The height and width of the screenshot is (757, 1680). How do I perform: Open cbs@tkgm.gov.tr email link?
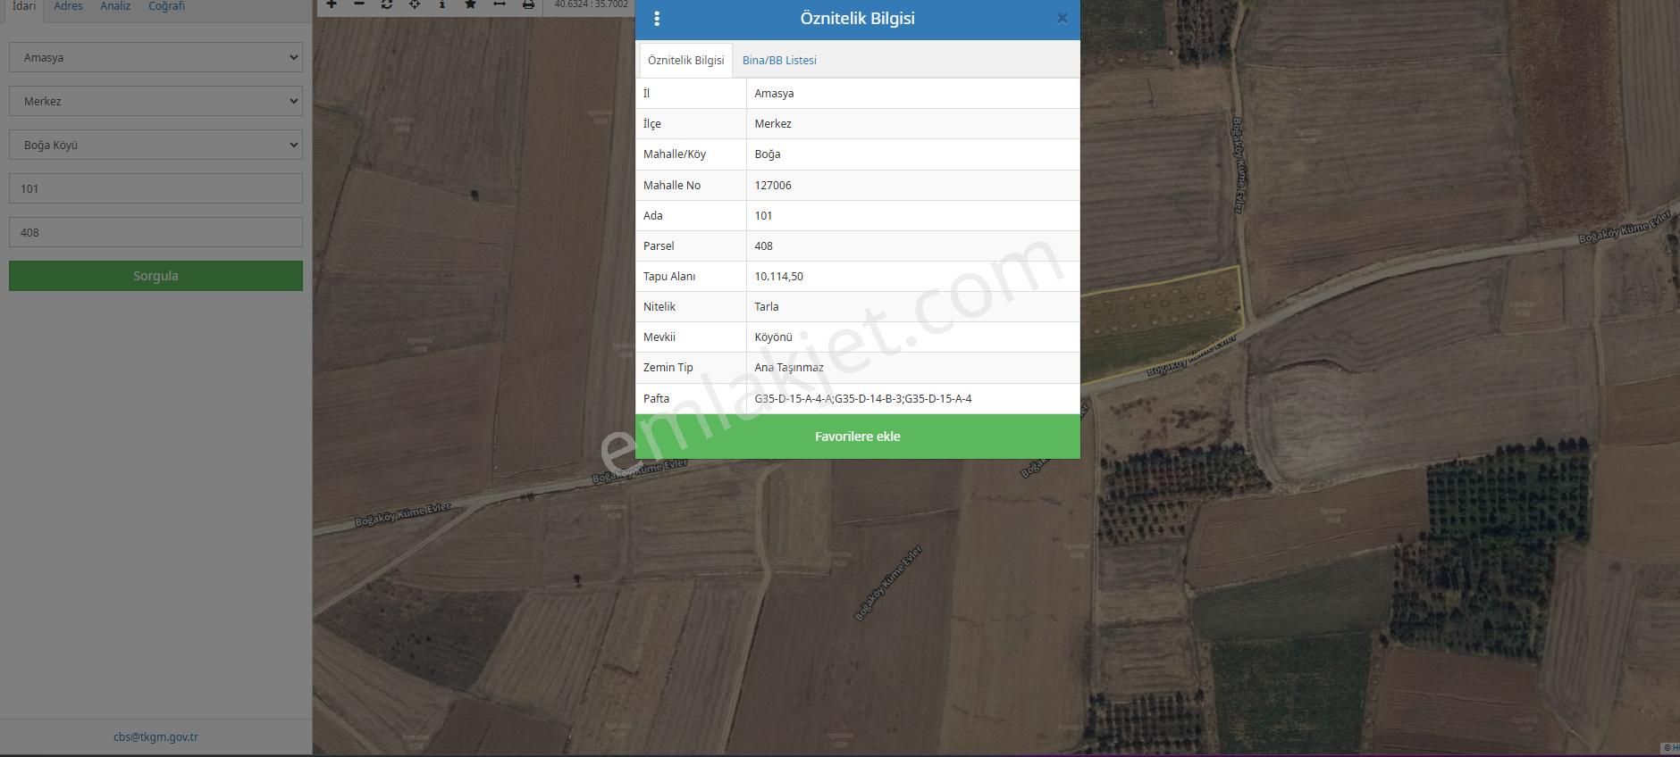[155, 737]
